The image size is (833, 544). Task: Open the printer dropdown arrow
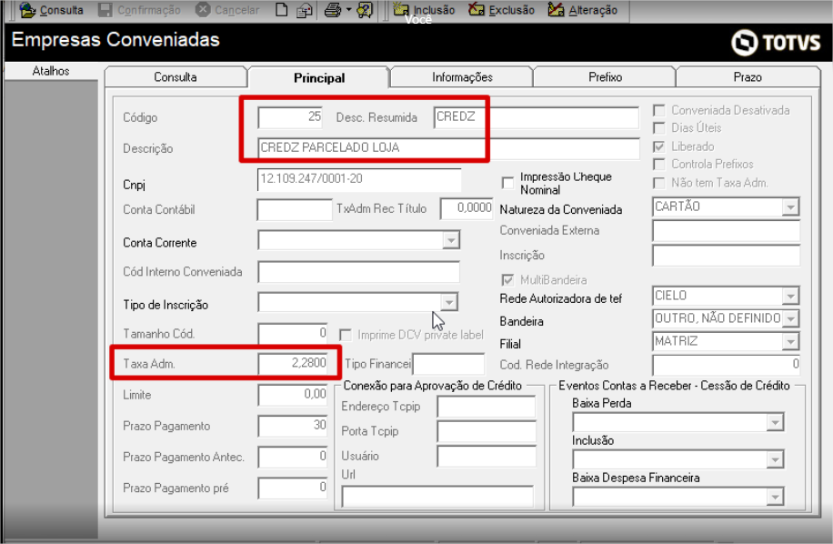(348, 10)
